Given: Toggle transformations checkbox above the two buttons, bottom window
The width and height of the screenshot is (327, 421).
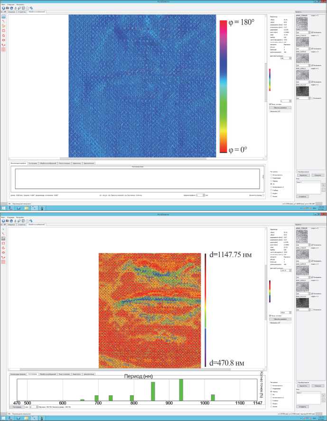Looking at the screenshot, I should 297,383.
